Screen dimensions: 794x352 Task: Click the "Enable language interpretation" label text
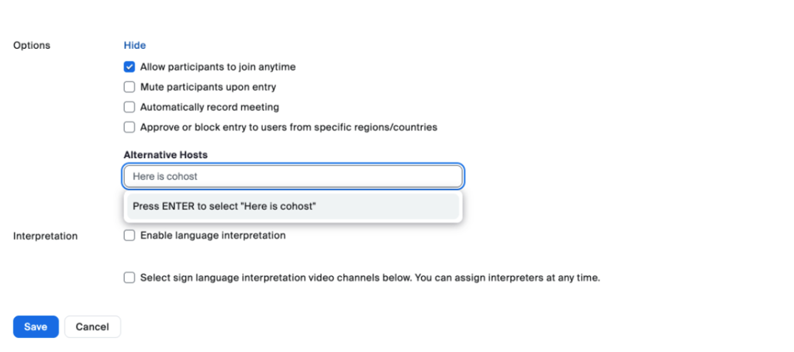pyautogui.click(x=212, y=236)
